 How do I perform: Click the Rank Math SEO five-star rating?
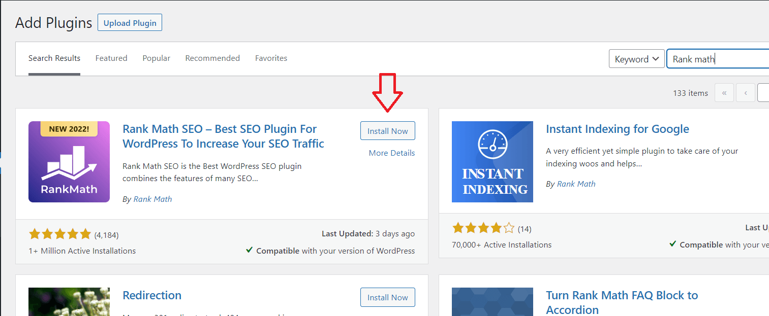click(60, 234)
